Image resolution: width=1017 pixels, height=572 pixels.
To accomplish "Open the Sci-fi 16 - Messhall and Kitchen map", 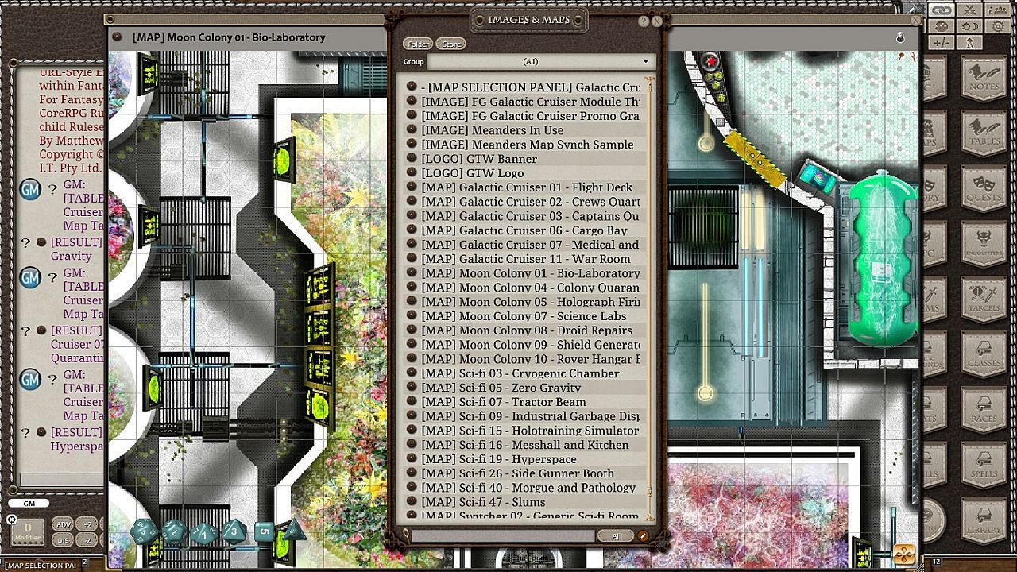I will point(525,445).
